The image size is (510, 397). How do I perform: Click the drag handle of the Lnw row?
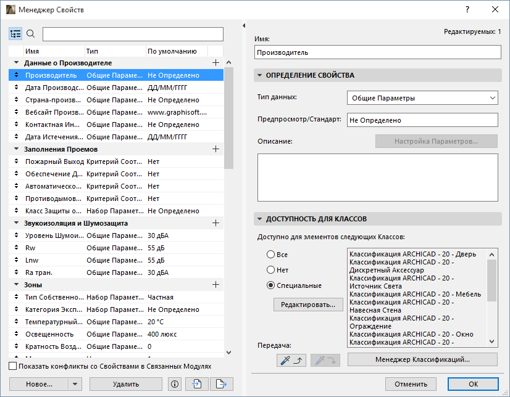[x=16, y=260]
